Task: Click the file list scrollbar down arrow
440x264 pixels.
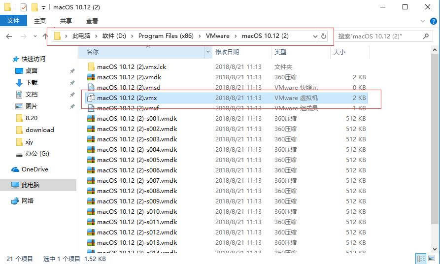Action: 435,249
